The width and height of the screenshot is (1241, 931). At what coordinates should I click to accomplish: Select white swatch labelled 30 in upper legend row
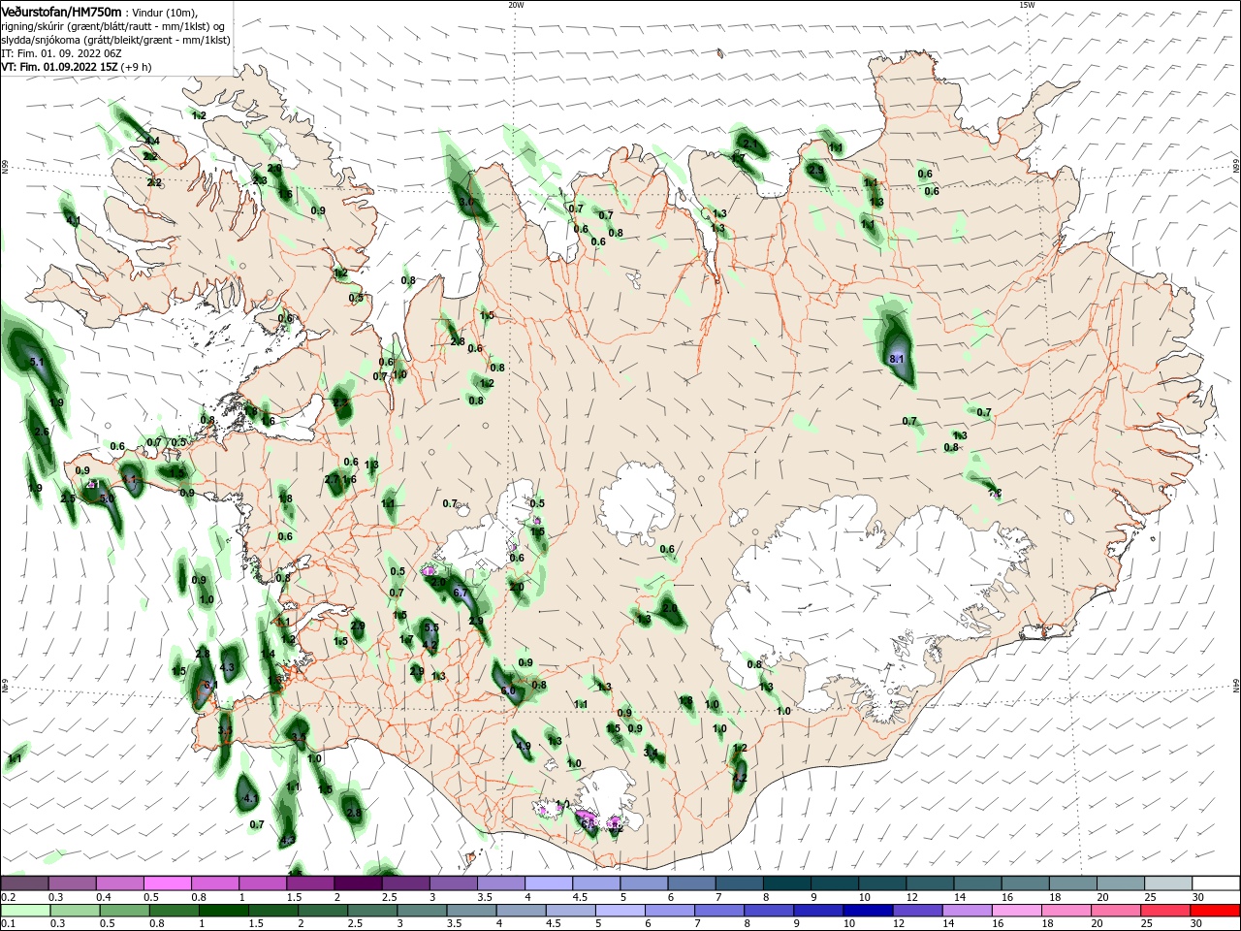pos(1217,883)
